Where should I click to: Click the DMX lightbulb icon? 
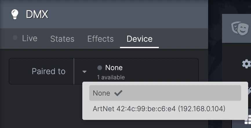click(15, 14)
